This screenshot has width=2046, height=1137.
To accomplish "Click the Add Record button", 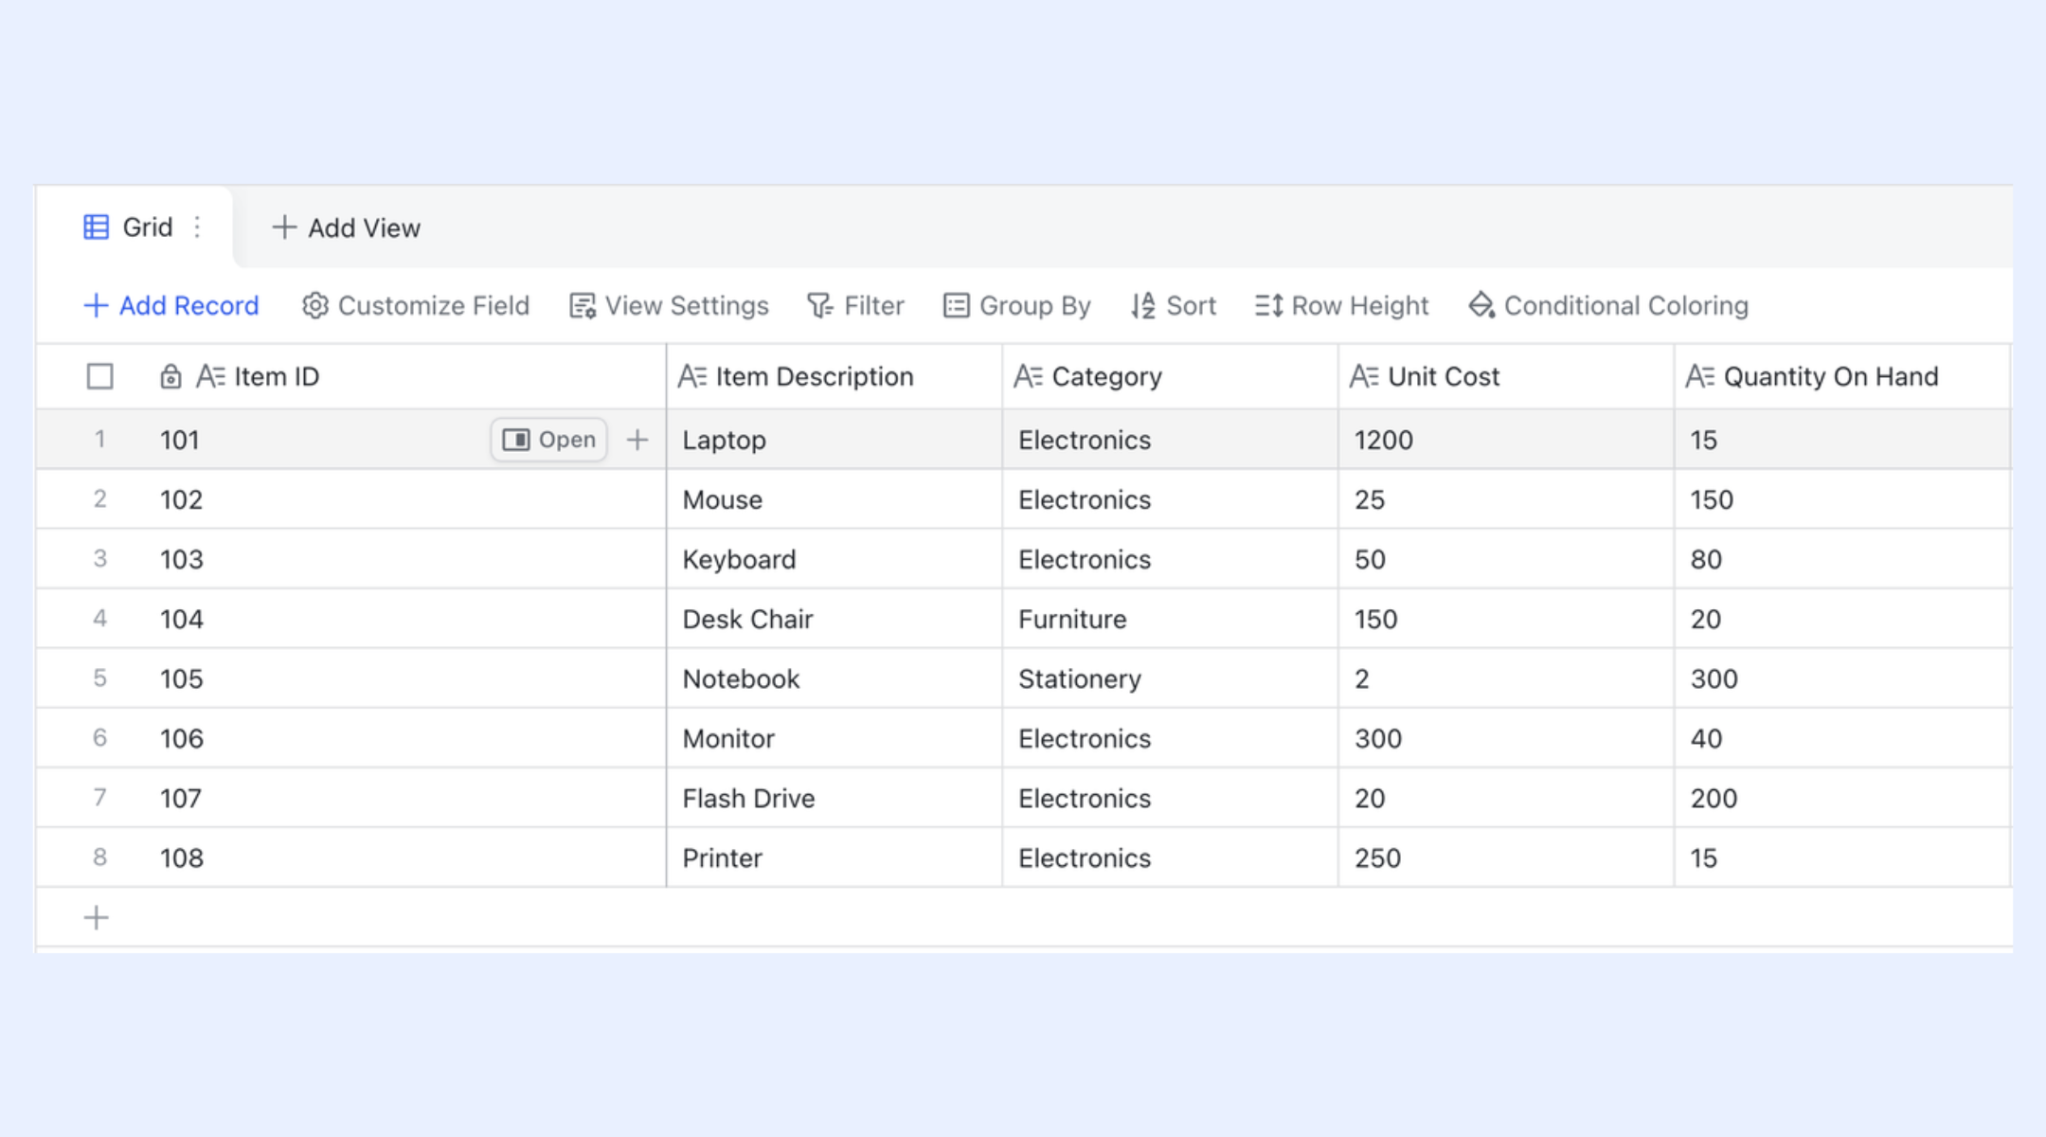I will click(171, 306).
